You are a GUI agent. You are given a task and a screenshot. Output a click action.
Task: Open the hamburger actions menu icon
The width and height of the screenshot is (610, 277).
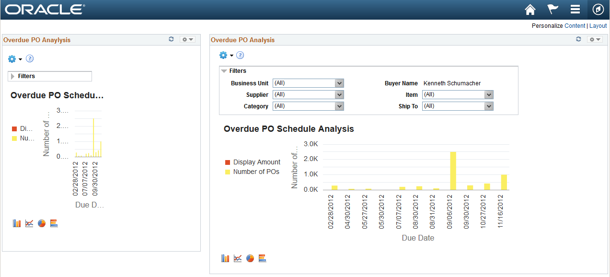click(x=575, y=9)
